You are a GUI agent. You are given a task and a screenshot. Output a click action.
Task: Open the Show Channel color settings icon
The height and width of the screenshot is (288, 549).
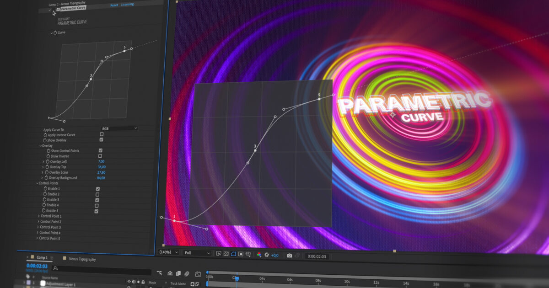[259, 255]
